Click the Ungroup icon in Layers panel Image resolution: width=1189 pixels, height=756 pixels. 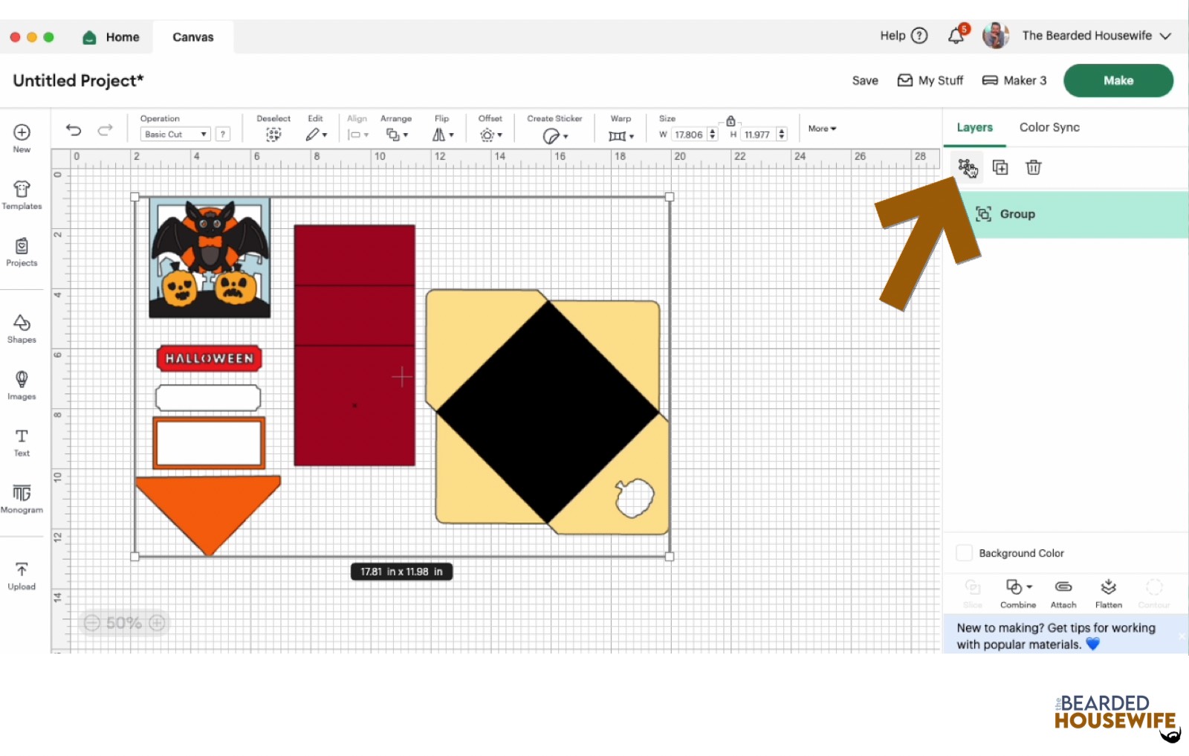[x=966, y=167]
